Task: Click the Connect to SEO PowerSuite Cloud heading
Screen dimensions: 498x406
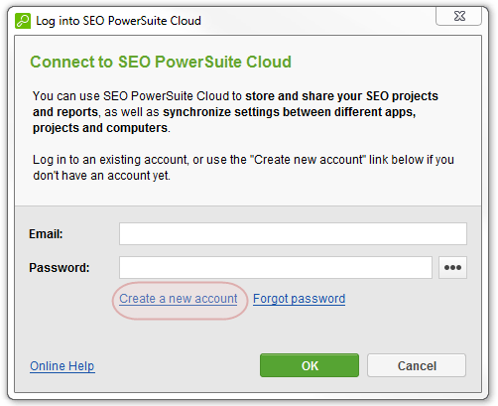Action: pos(161,62)
